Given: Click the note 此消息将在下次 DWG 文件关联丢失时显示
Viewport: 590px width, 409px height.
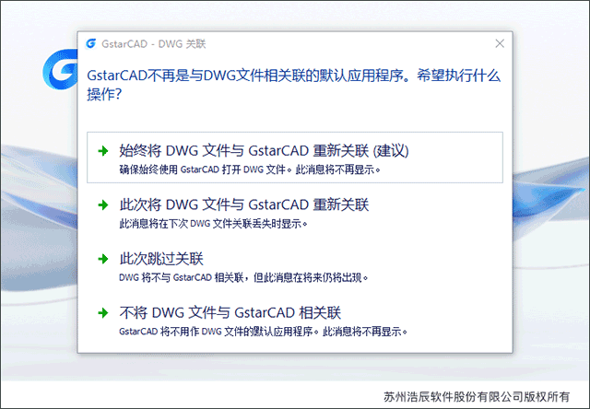Looking at the screenshot, I should point(211,224).
